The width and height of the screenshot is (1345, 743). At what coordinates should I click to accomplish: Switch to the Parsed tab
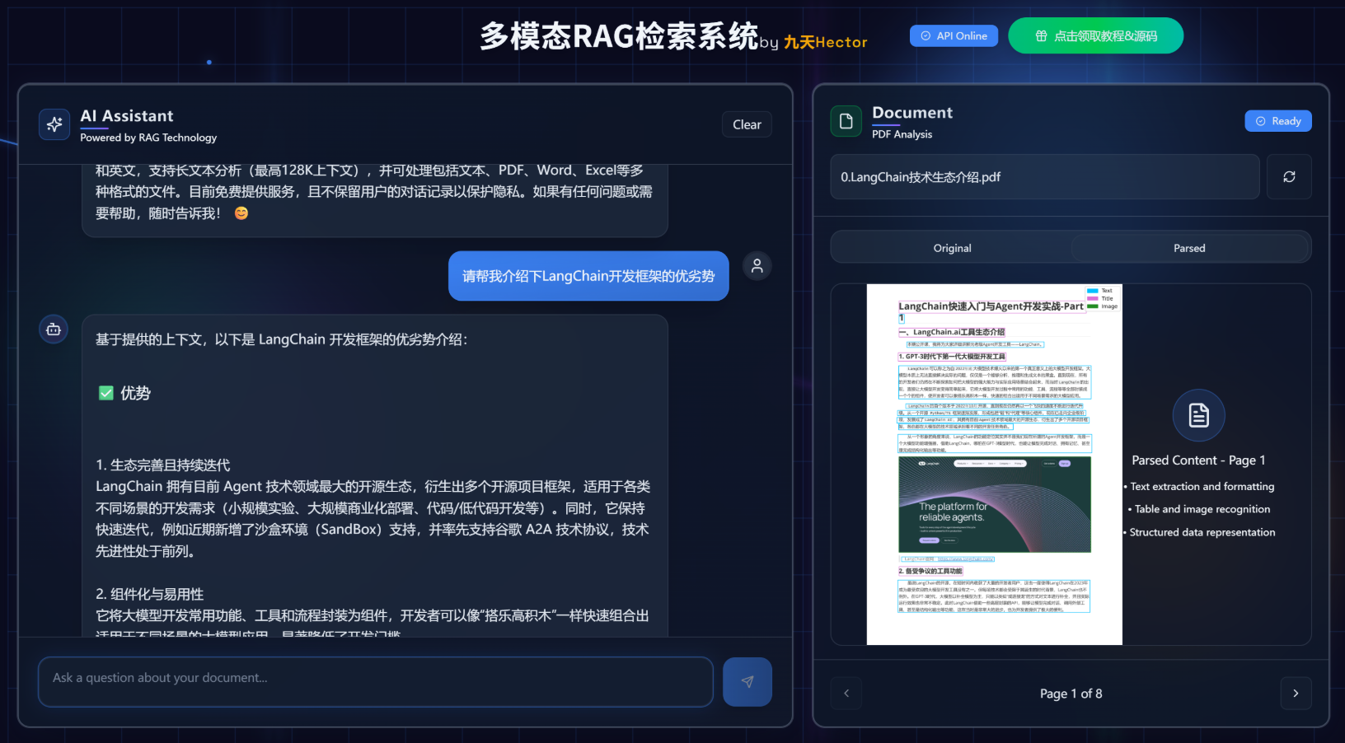coord(1189,248)
